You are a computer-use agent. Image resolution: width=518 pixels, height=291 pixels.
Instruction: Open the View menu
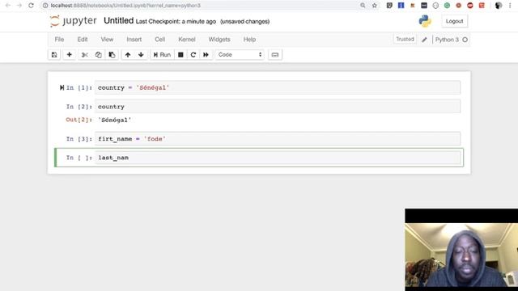point(107,40)
